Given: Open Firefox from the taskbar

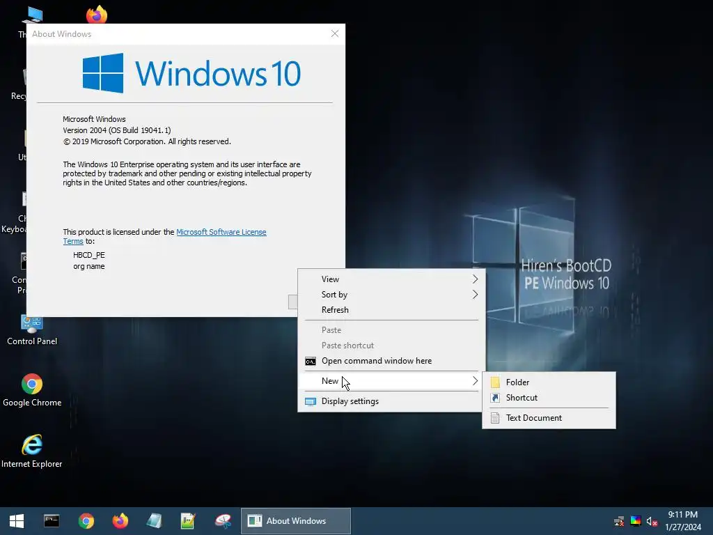Looking at the screenshot, I should pos(120,521).
